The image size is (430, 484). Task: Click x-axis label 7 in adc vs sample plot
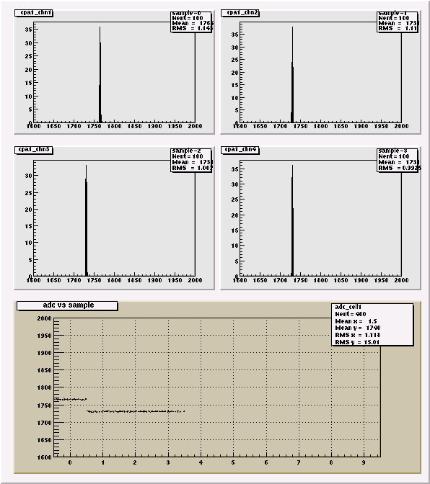(298, 462)
